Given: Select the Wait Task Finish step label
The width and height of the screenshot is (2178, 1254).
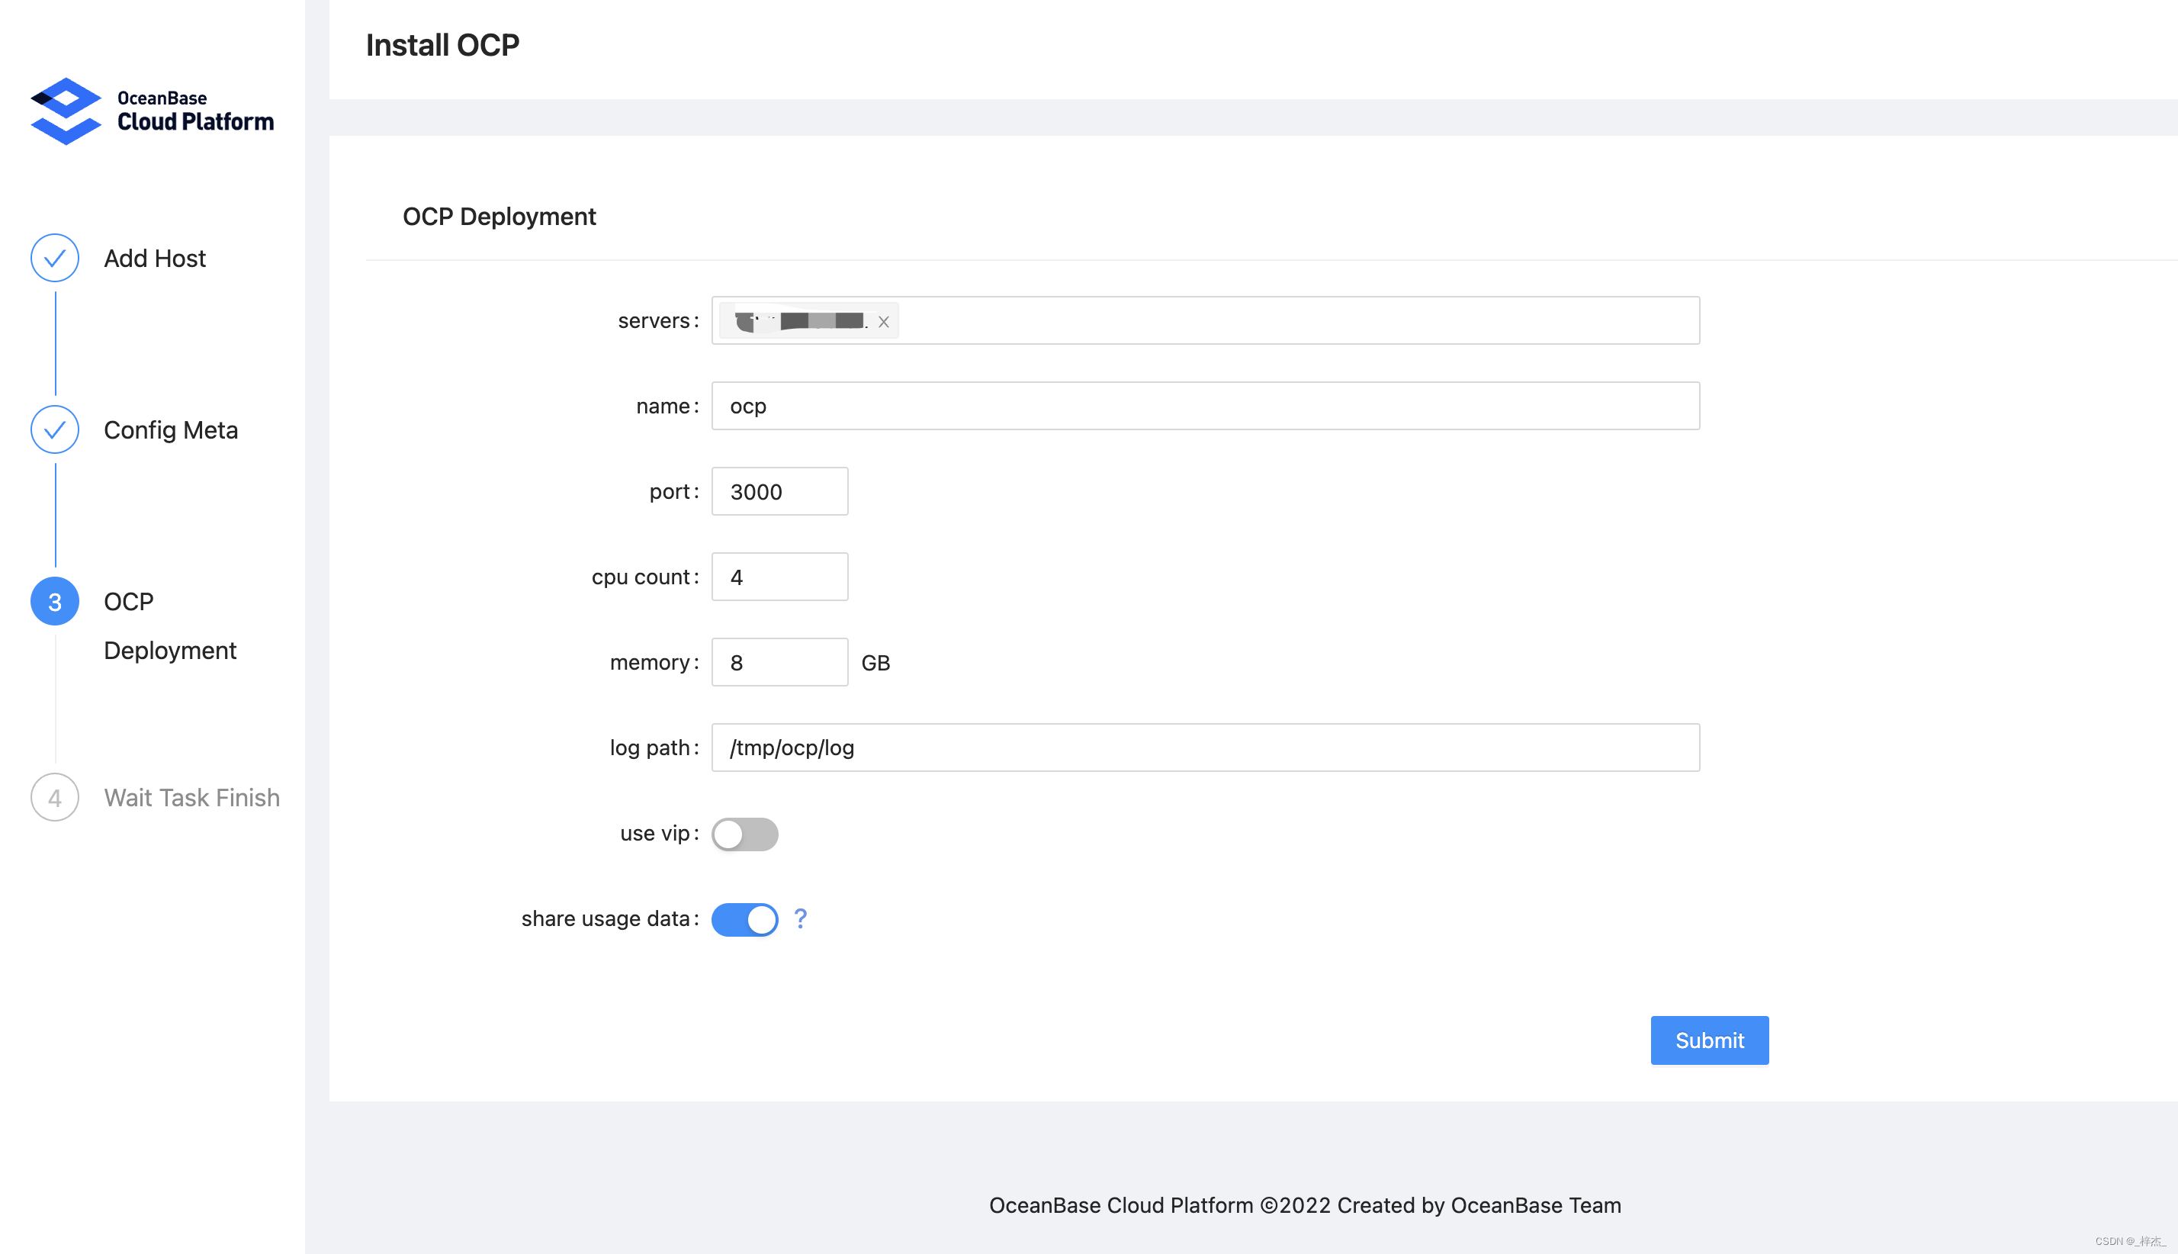Looking at the screenshot, I should [191, 798].
